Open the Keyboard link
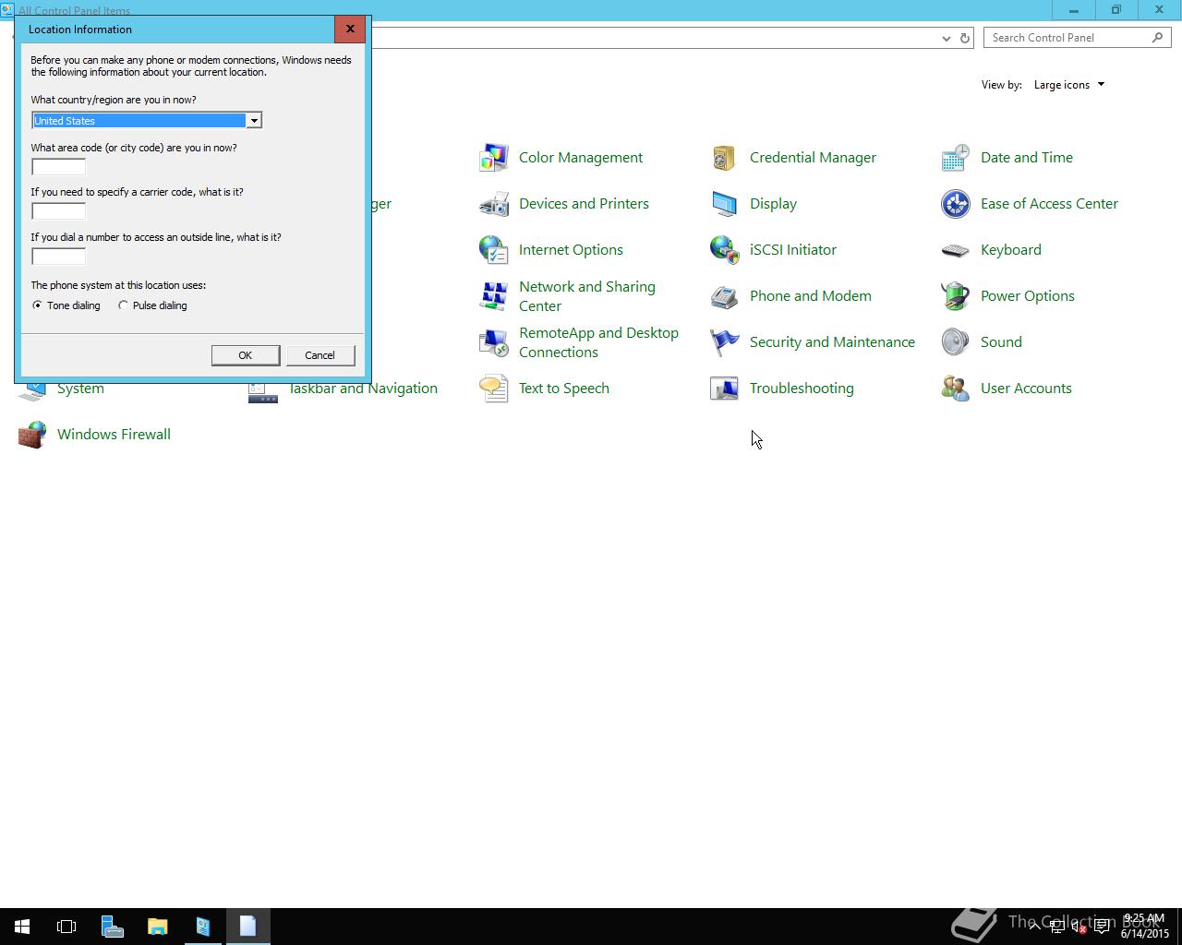The width and height of the screenshot is (1182, 945). 1011,250
